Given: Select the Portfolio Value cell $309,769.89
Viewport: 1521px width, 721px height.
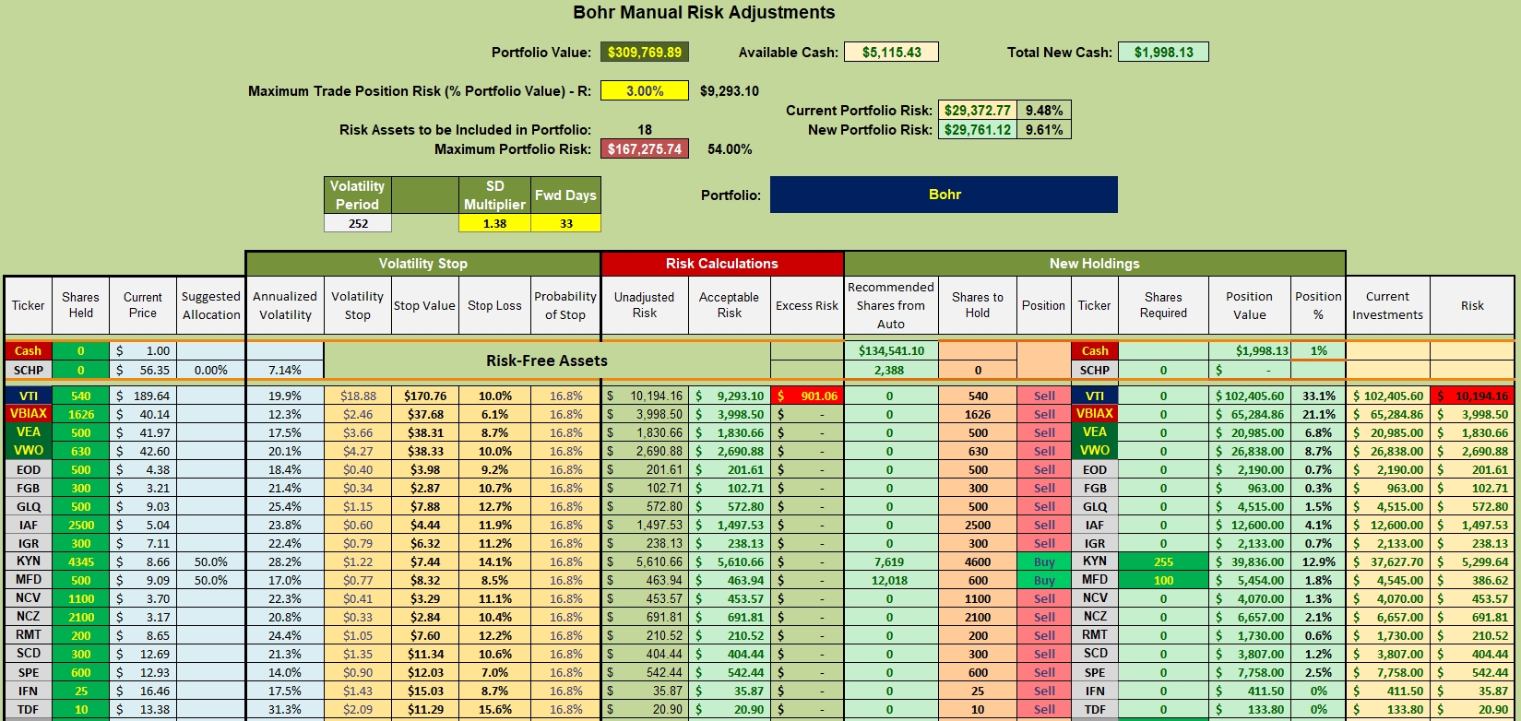Looking at the screenshot, I should point(644,53).
